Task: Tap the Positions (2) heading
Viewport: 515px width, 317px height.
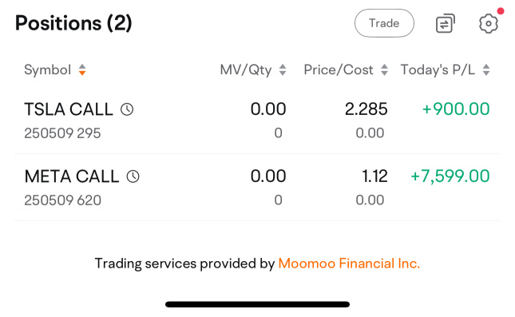Action: (x=73, y=23)
